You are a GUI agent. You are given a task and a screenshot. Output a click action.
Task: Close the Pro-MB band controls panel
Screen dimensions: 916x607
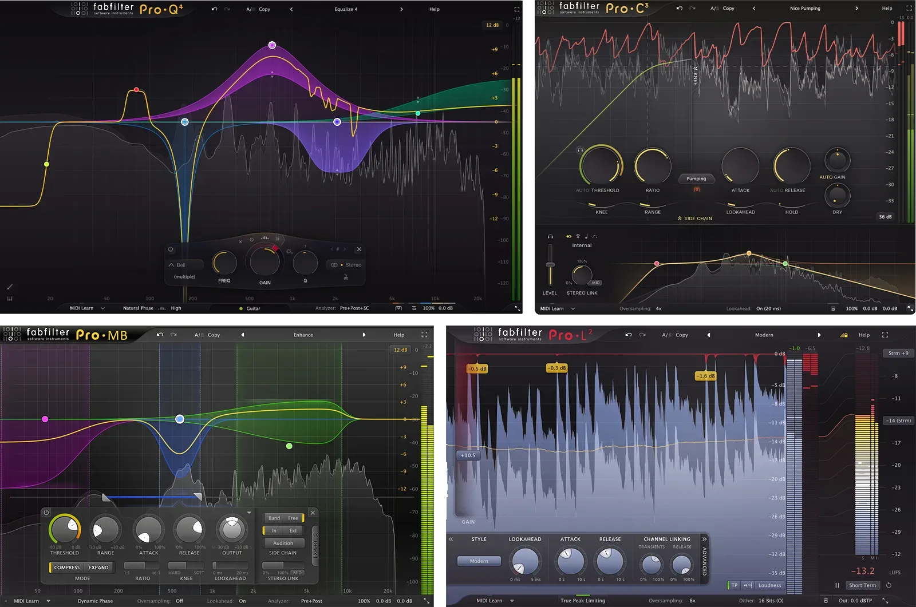point(313,513)
